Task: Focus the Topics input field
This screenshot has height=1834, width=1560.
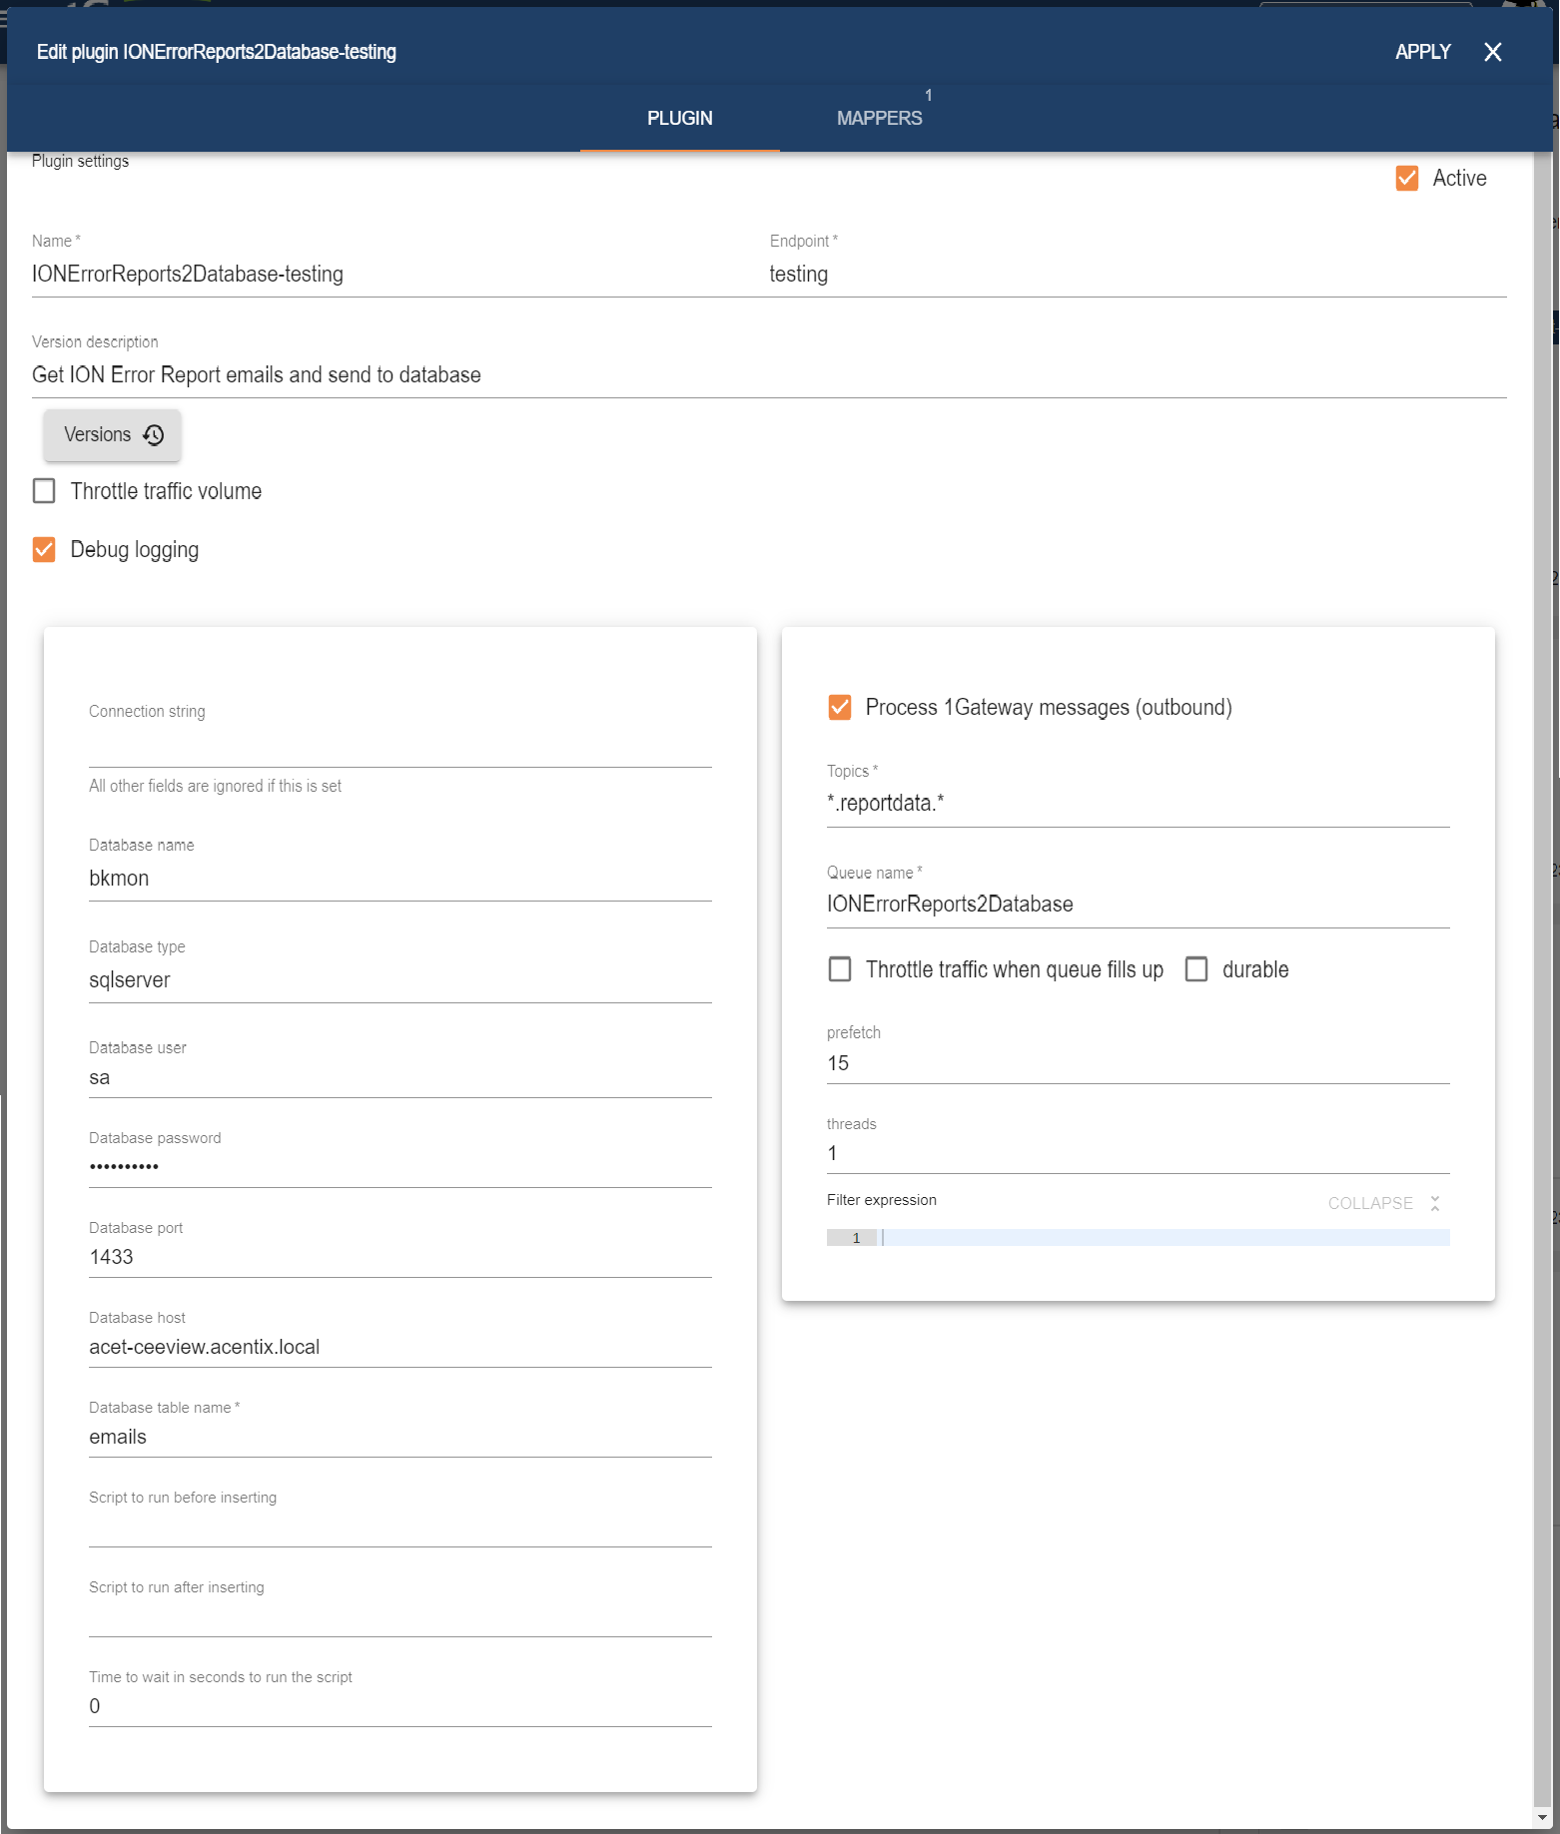Action: coord(1137,804)
